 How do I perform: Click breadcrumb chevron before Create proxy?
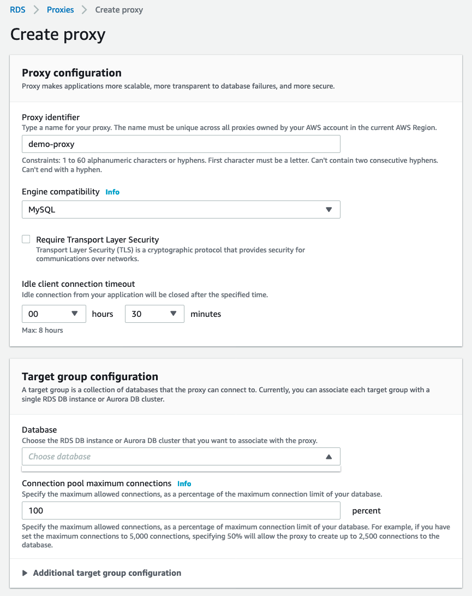(x=85, y=10)
